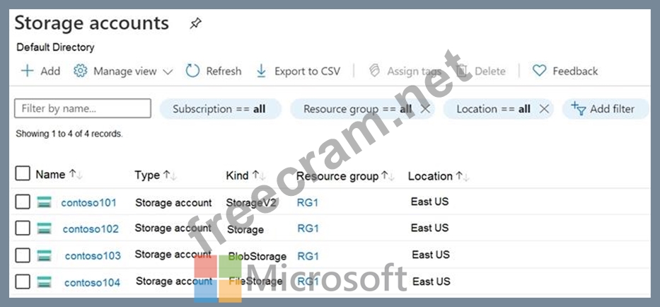Click the Assign tags icon
Image resolution: width=660 pixels, height=307 pixels.
coord(374,71)
